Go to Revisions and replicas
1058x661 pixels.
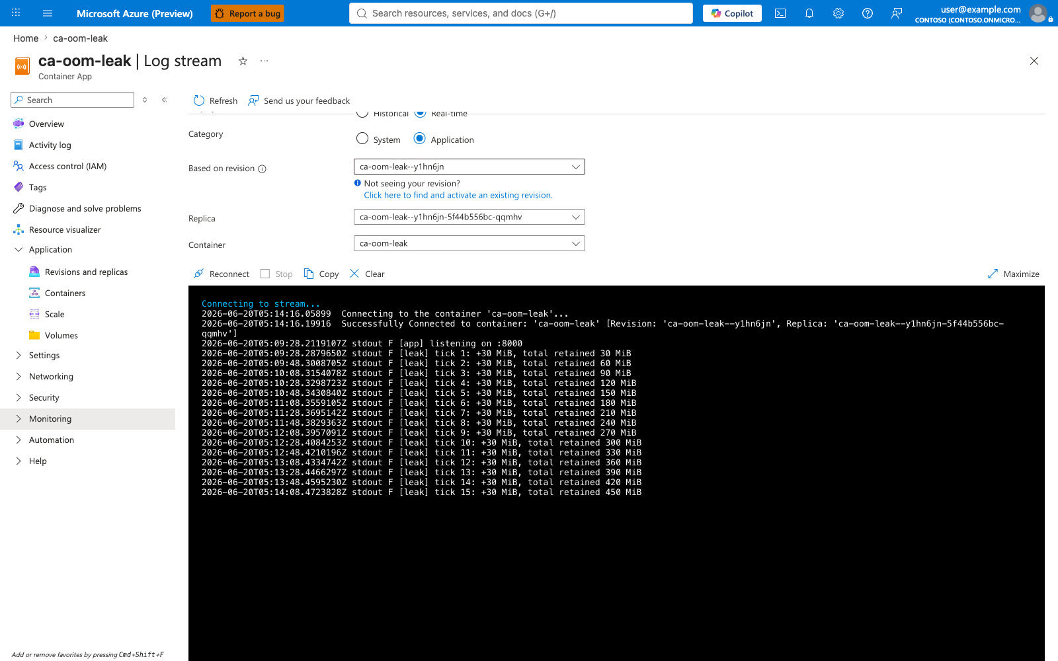point(86,272)
